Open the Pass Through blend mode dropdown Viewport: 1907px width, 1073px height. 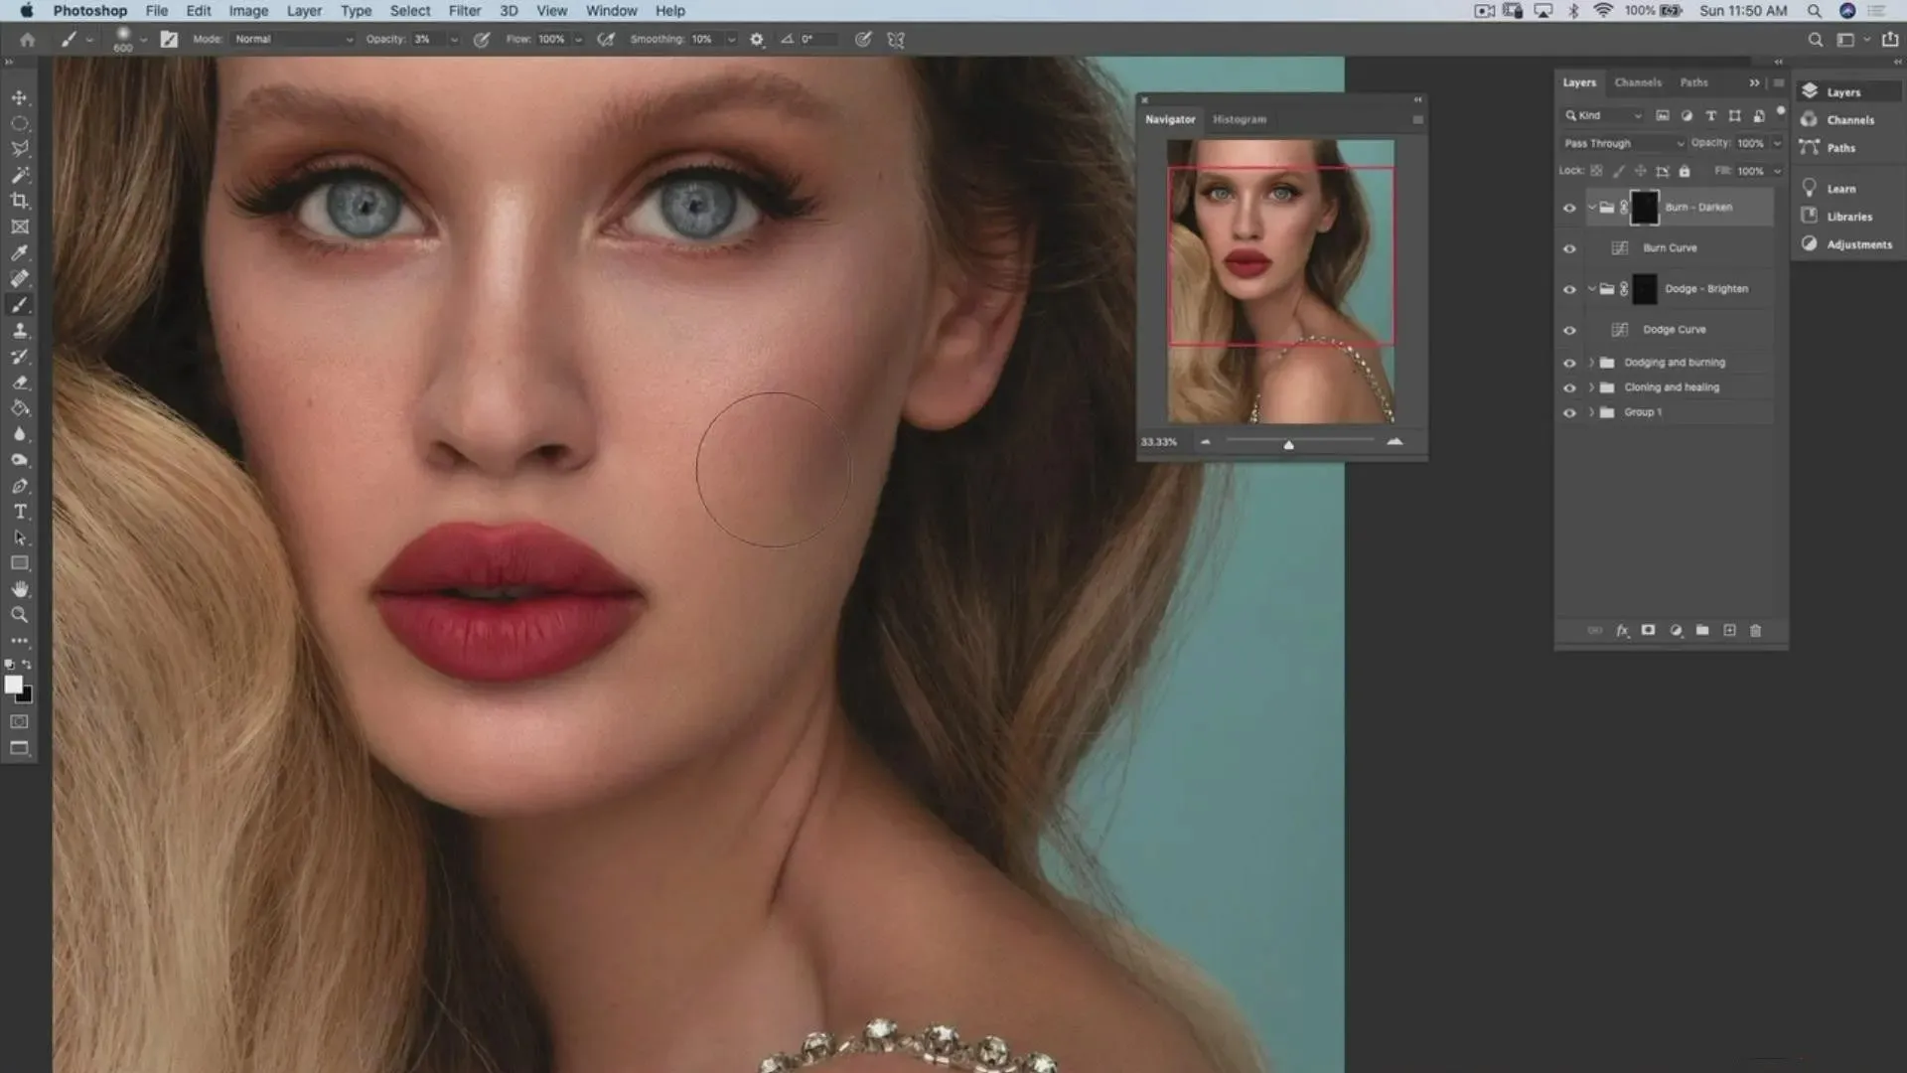click(1623, 143)
